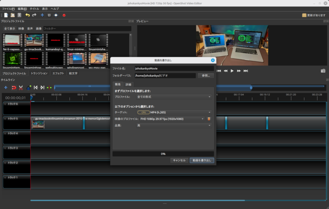The image size is (329, 209).
Task: Click the red Export Video toolbar icon
Action: point(64,15)
